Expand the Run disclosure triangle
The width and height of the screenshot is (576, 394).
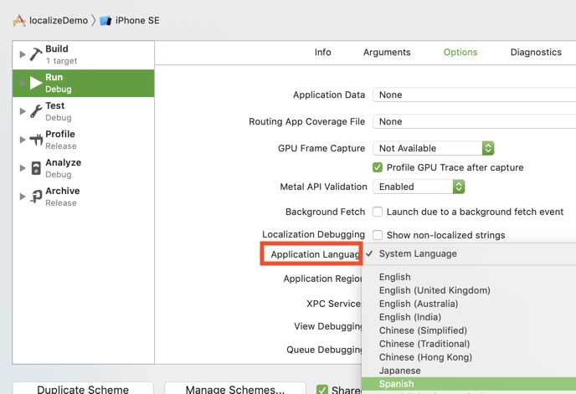23,83
